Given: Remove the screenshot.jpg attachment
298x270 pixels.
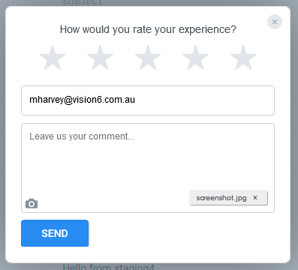Looking at the screenshot, I should coord(255,197).
